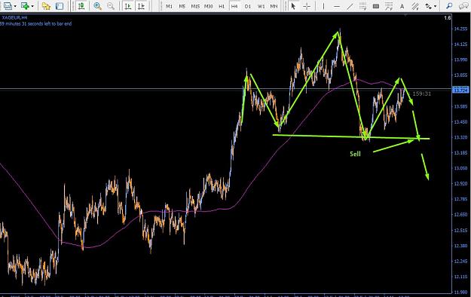Click the green '10' toolbar icon

pyautogui.click(x=81, y=6)
